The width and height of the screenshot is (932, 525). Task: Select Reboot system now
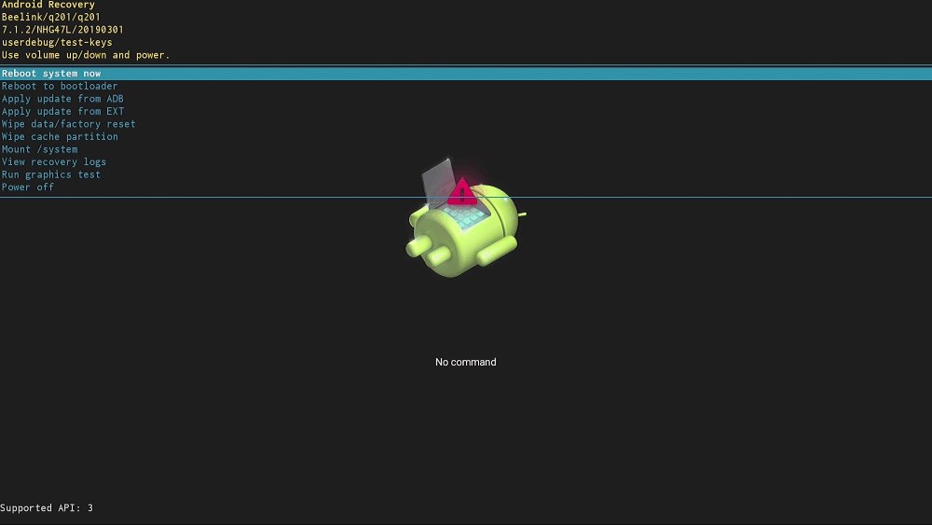pyautogui.click(x=466, y=73)
